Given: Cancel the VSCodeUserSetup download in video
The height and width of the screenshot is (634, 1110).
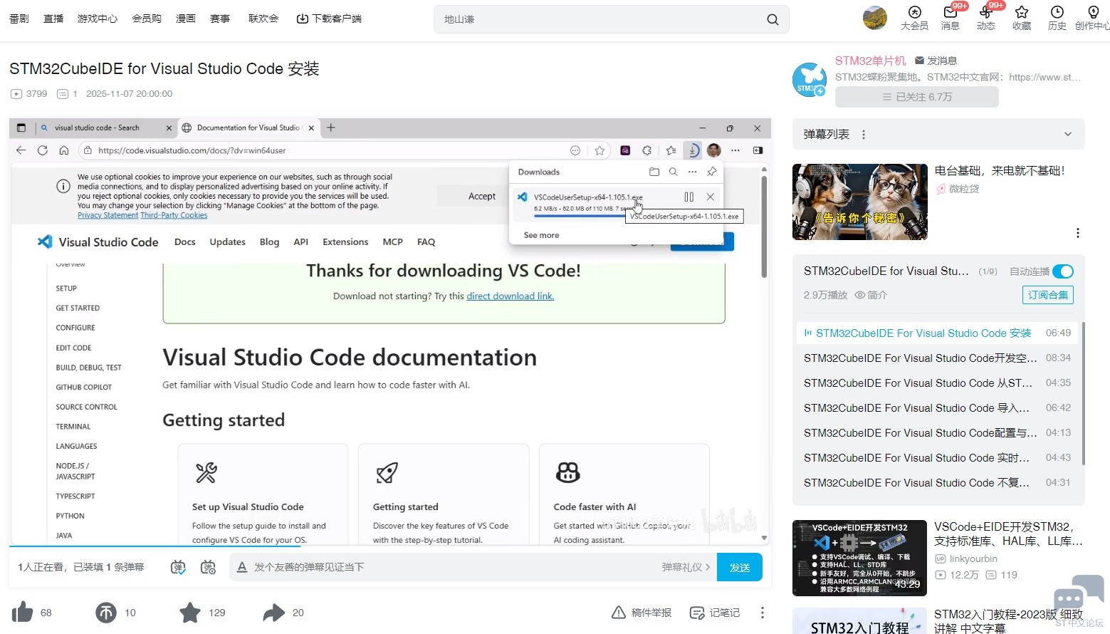Looking at the screenshot, I should coord(710,197).
